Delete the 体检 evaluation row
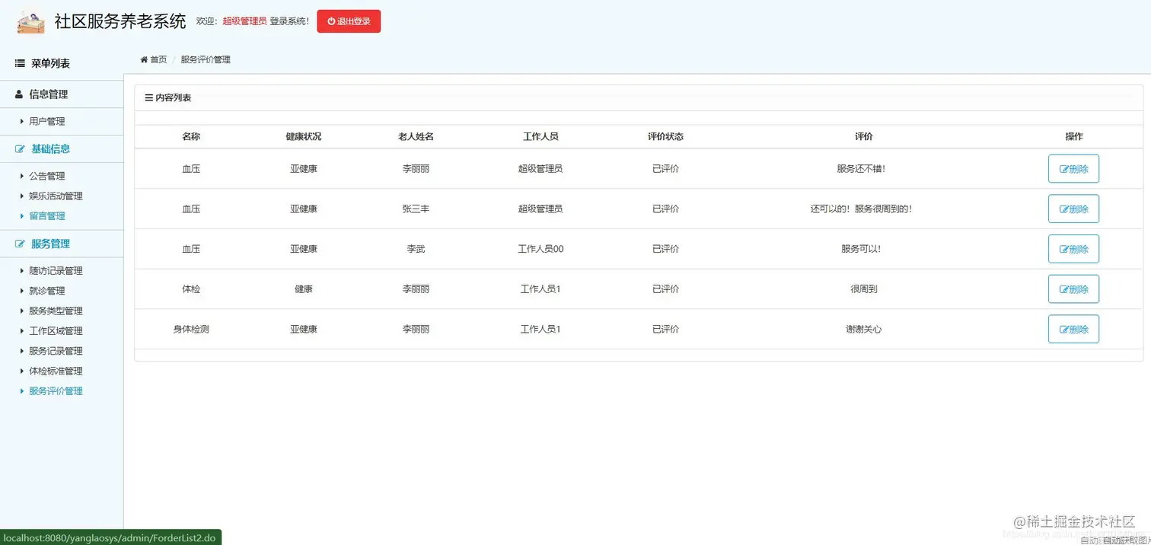1151x545 pixels. [1073, 289]
